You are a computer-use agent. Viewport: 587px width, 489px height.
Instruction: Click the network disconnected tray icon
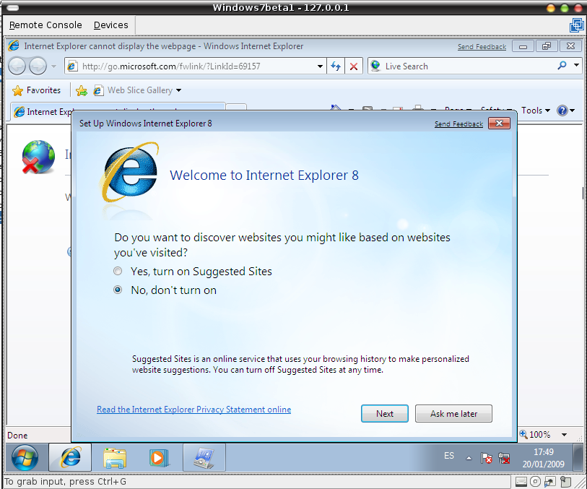[x=504, y=457]
